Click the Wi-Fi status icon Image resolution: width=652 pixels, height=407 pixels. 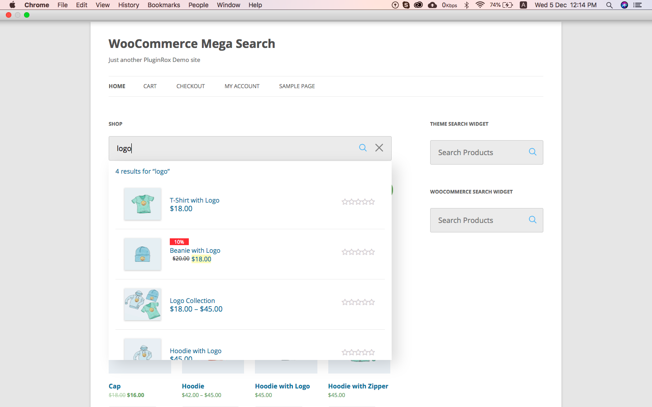click(x=480, y=5)
